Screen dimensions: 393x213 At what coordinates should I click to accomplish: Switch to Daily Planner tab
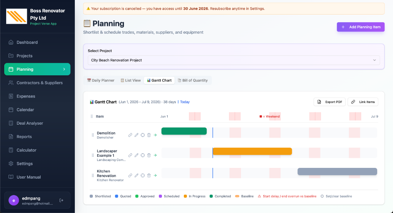coord(101,80)
